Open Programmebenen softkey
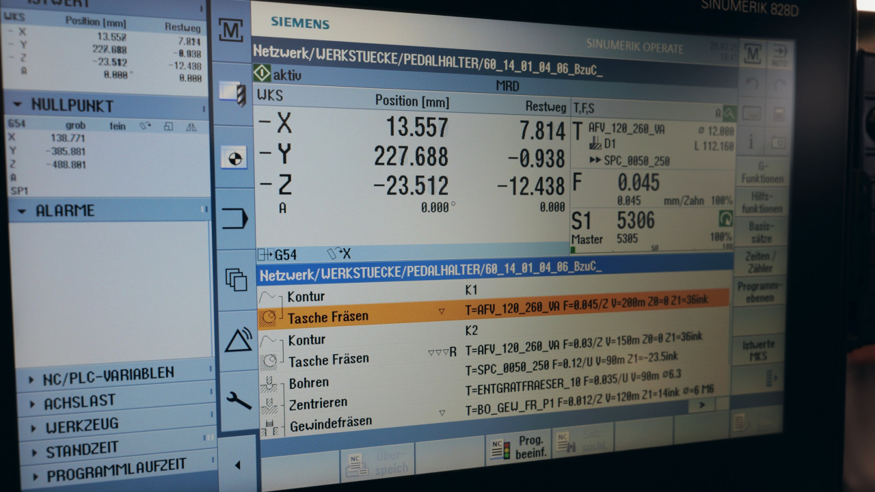 pyautogui.click(x=759, y=292)
